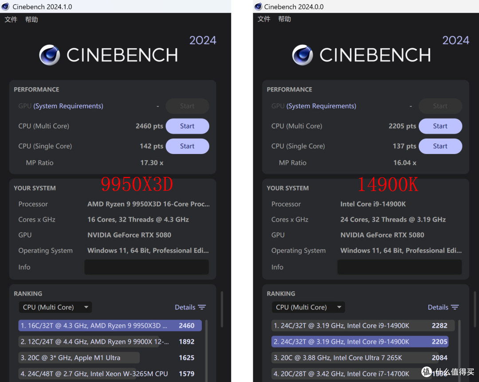The image size is (479, 382).
Task: Select ranking row i9-14900K with score 2282
Action: [x=363, y=325]
